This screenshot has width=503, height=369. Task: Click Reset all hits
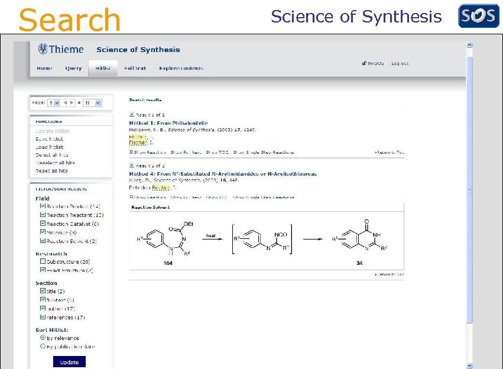point(51,171)
